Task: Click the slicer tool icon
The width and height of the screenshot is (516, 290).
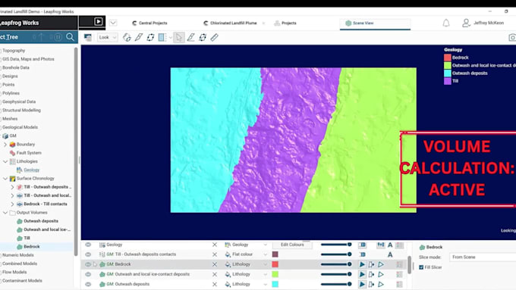Action: coord(162,37)
